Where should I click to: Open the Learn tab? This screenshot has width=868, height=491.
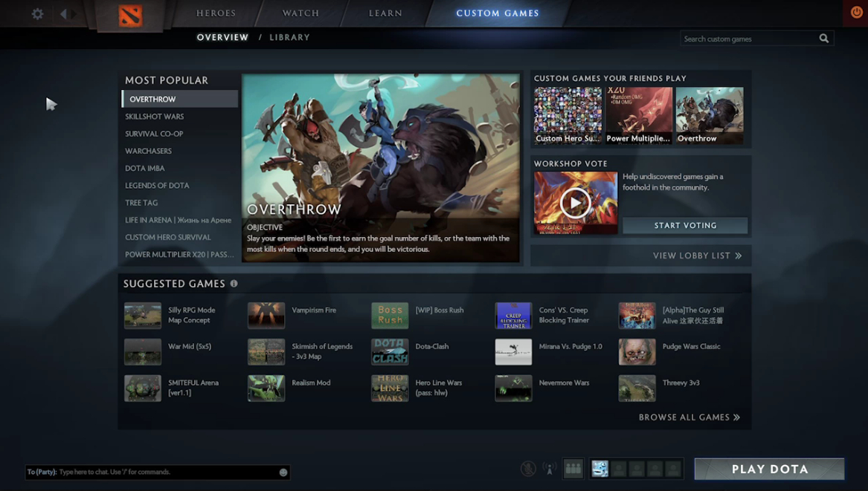tap(385, 13)
